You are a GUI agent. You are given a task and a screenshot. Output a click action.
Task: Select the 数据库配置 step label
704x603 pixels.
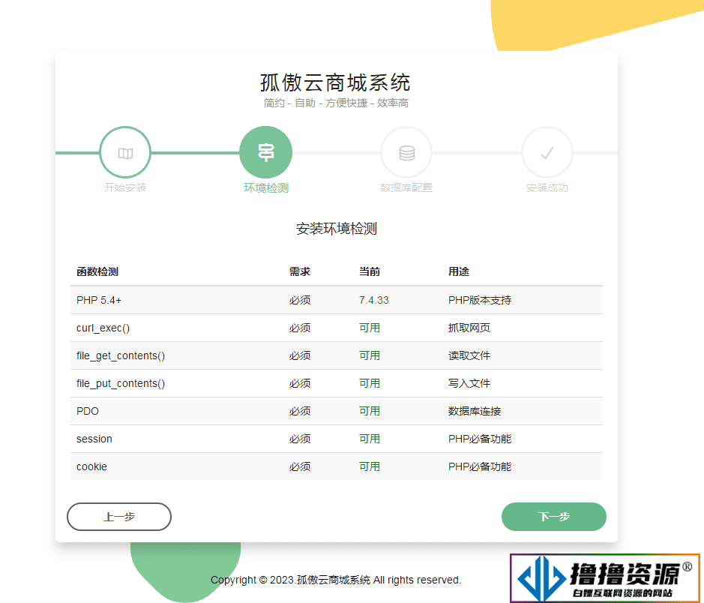tap(406, 187)
